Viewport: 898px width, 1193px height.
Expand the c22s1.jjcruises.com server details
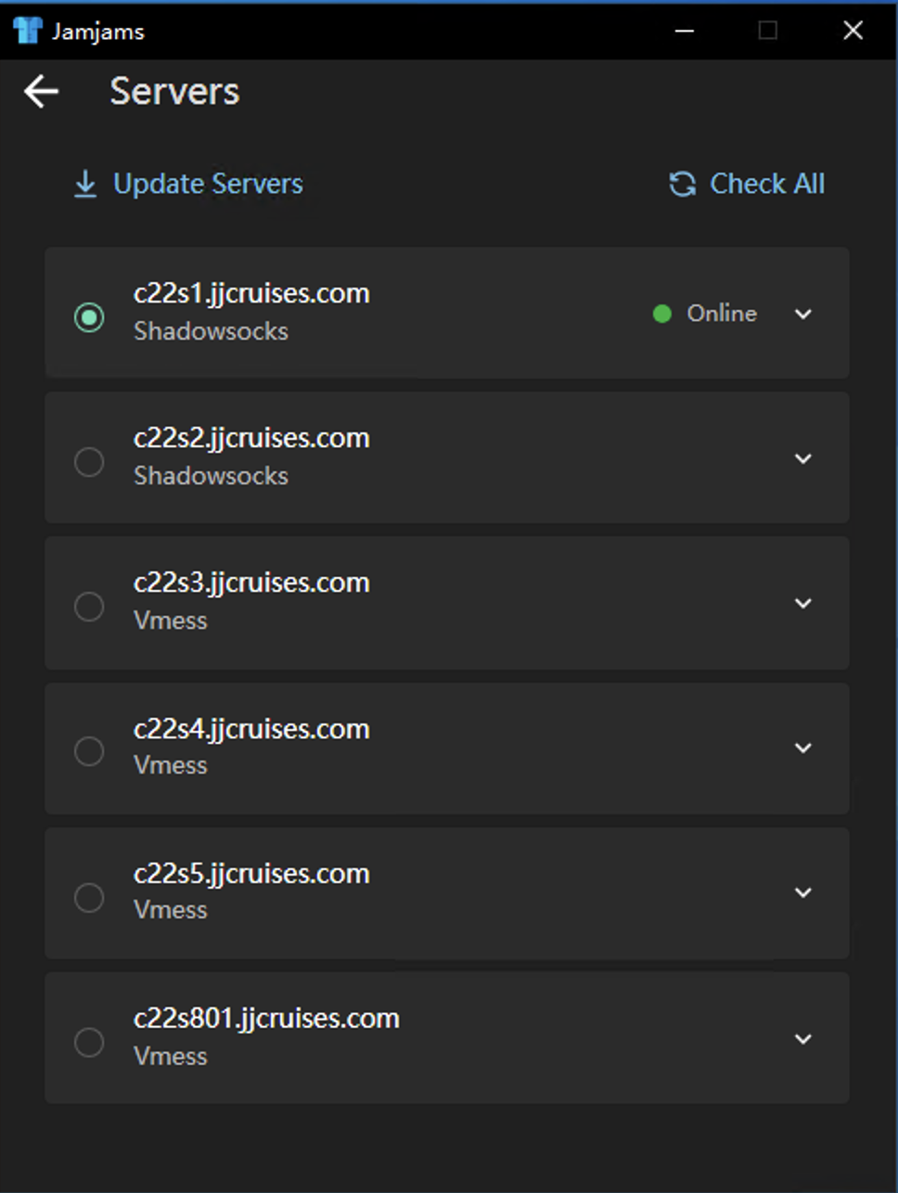tap(803, 314)
